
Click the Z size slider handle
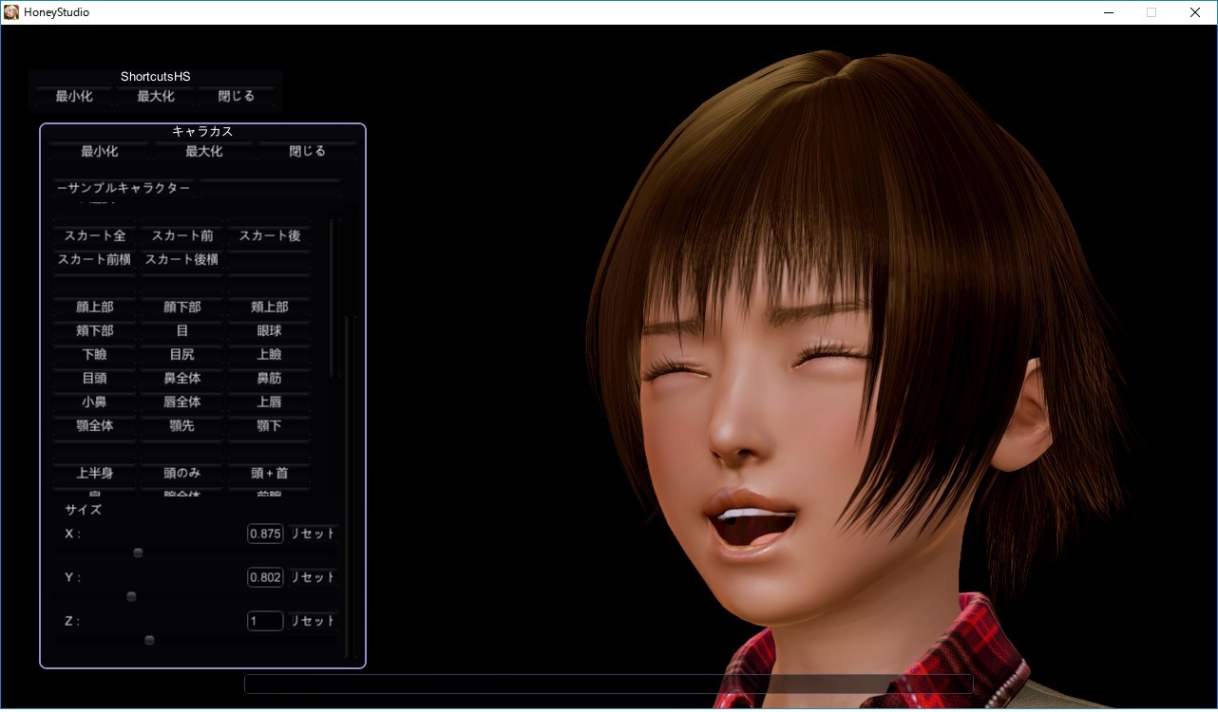click(x=149, y=640)
